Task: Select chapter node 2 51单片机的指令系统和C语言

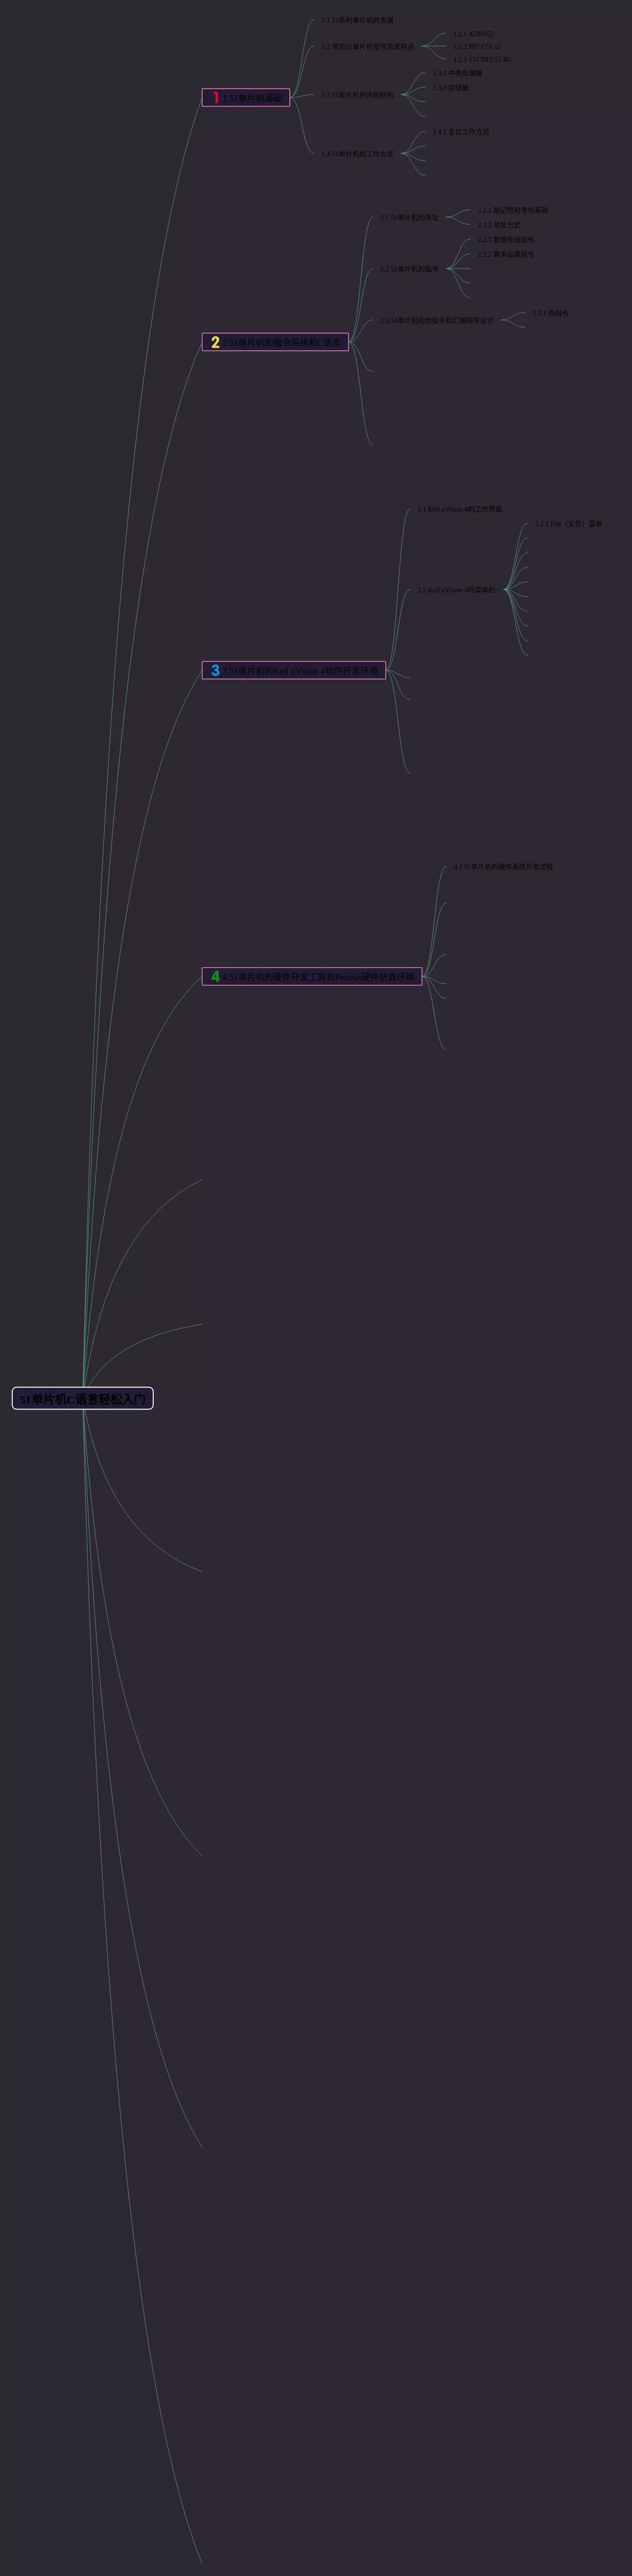Action: (275, 342)
